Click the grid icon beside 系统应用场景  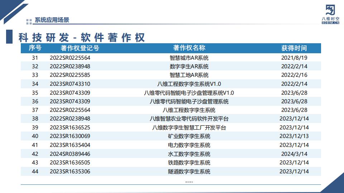click(x=29, y=22)
